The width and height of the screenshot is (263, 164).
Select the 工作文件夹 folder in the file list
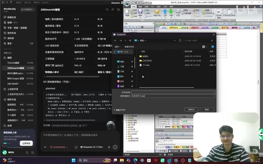point(147,61)
